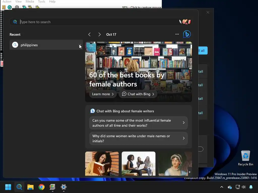The width and height of the screenshot is (258, 193).
Task: Click the Search icon on the taskbar
Action: [x=19, y=187]
